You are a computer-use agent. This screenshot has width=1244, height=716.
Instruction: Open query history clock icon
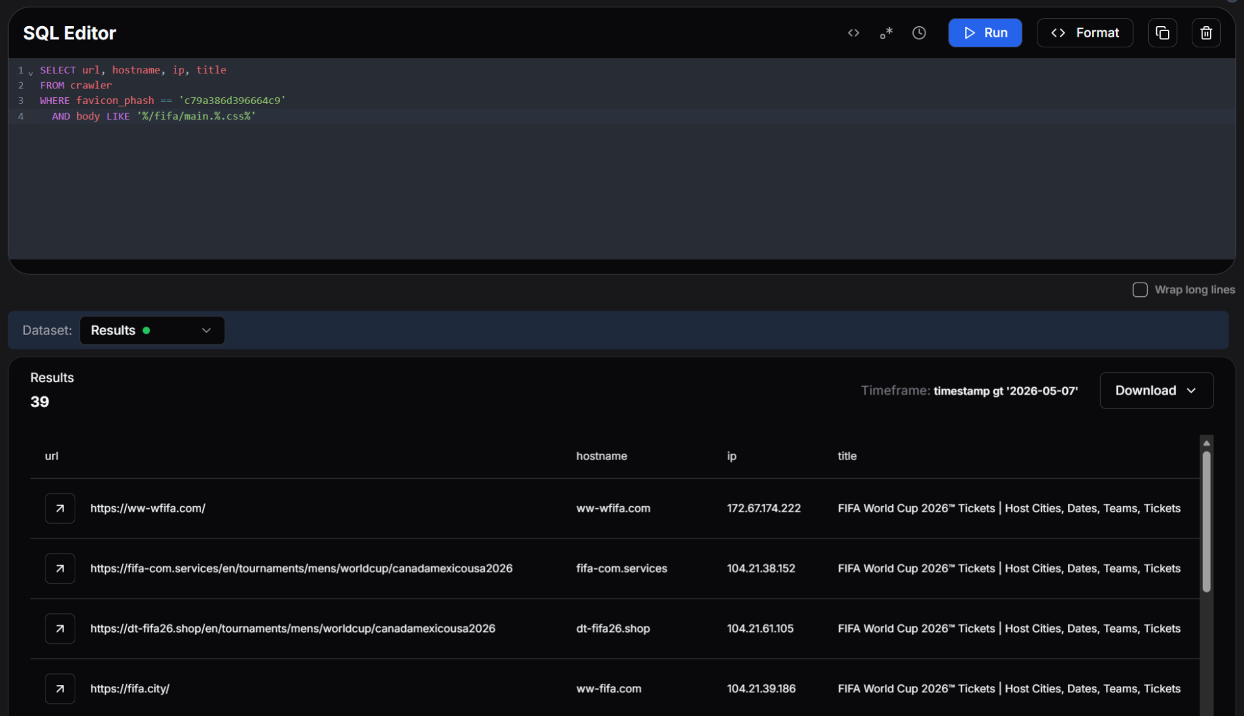(x=919, y=33)
